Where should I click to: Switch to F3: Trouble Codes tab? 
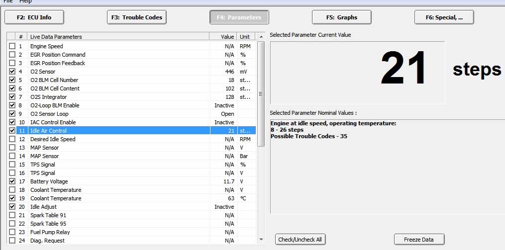137,17
